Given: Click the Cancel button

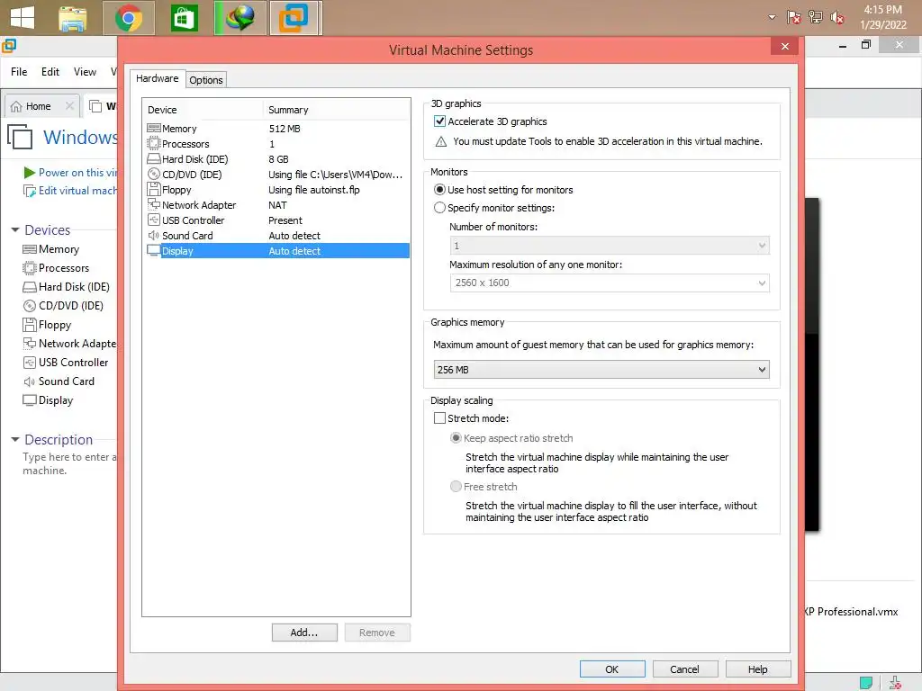Looking at the screenshot, I should [x=684, y=669].
